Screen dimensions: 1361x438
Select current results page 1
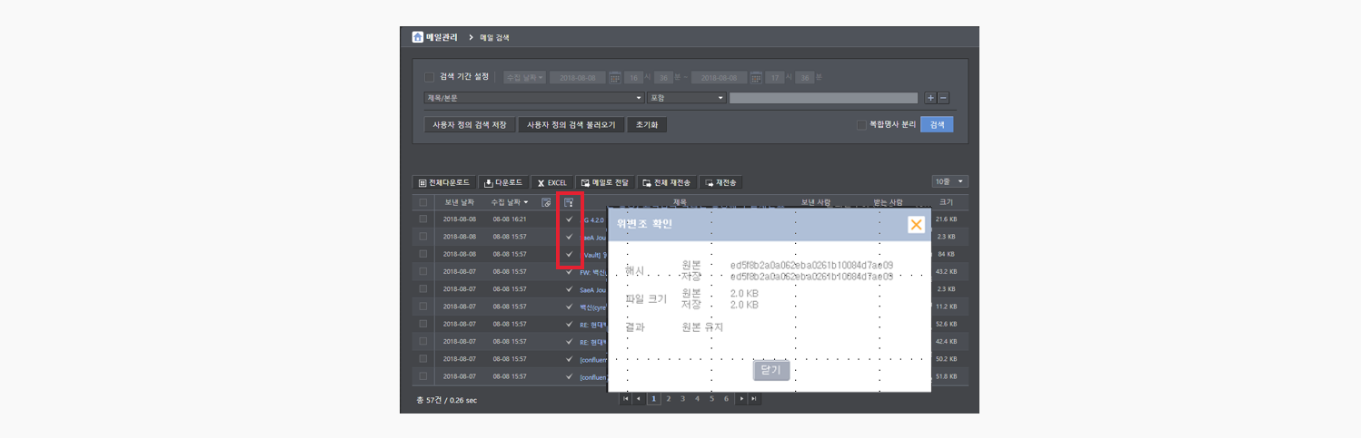(653, 398)
